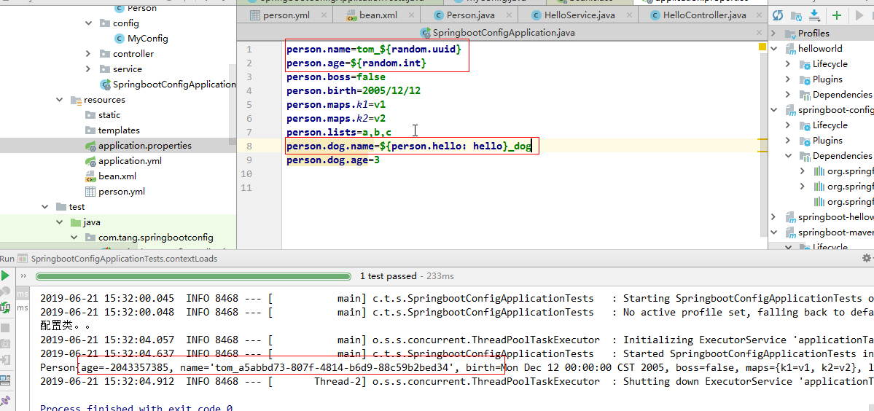
Task: Open bean.xml in project tree
Action: (x=110, y=176)
